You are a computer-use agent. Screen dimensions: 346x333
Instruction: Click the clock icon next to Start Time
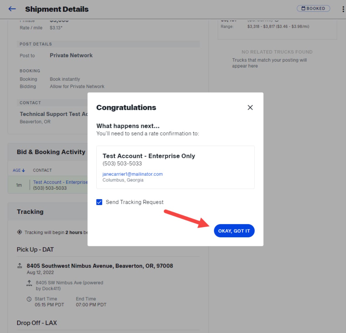(x=29, y=299)
